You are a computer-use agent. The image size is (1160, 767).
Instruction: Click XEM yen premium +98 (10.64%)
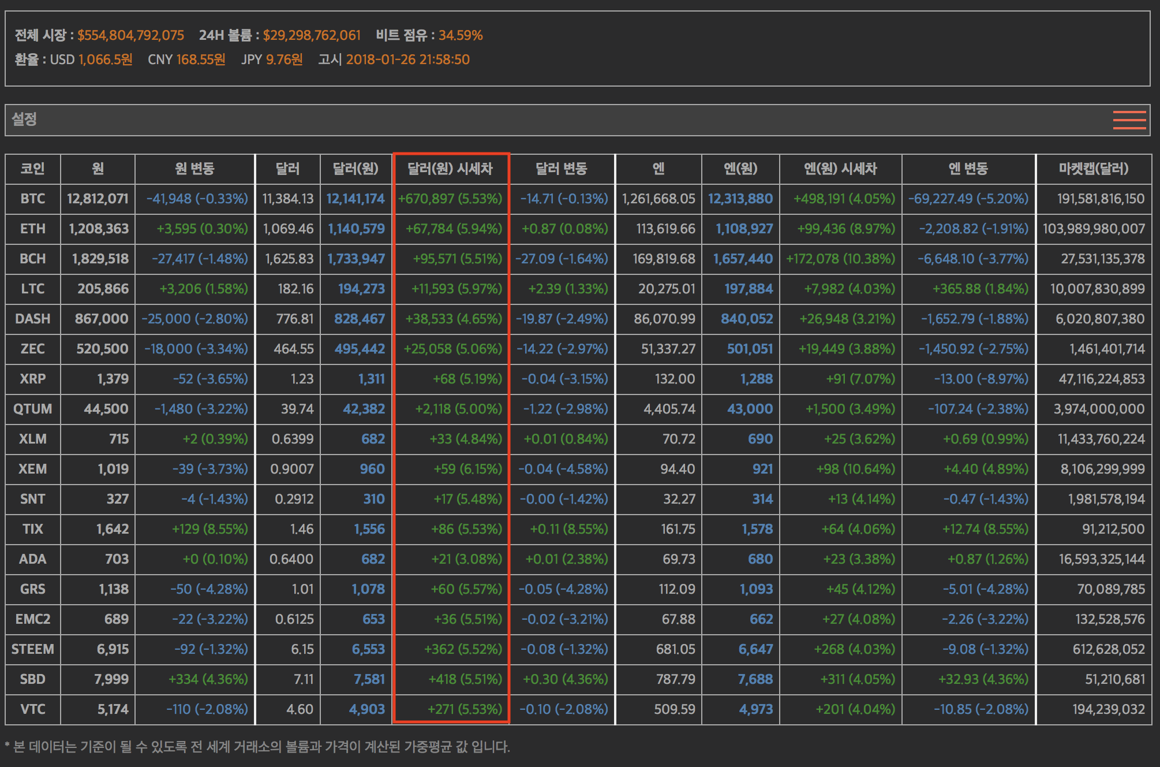point(855,469)
